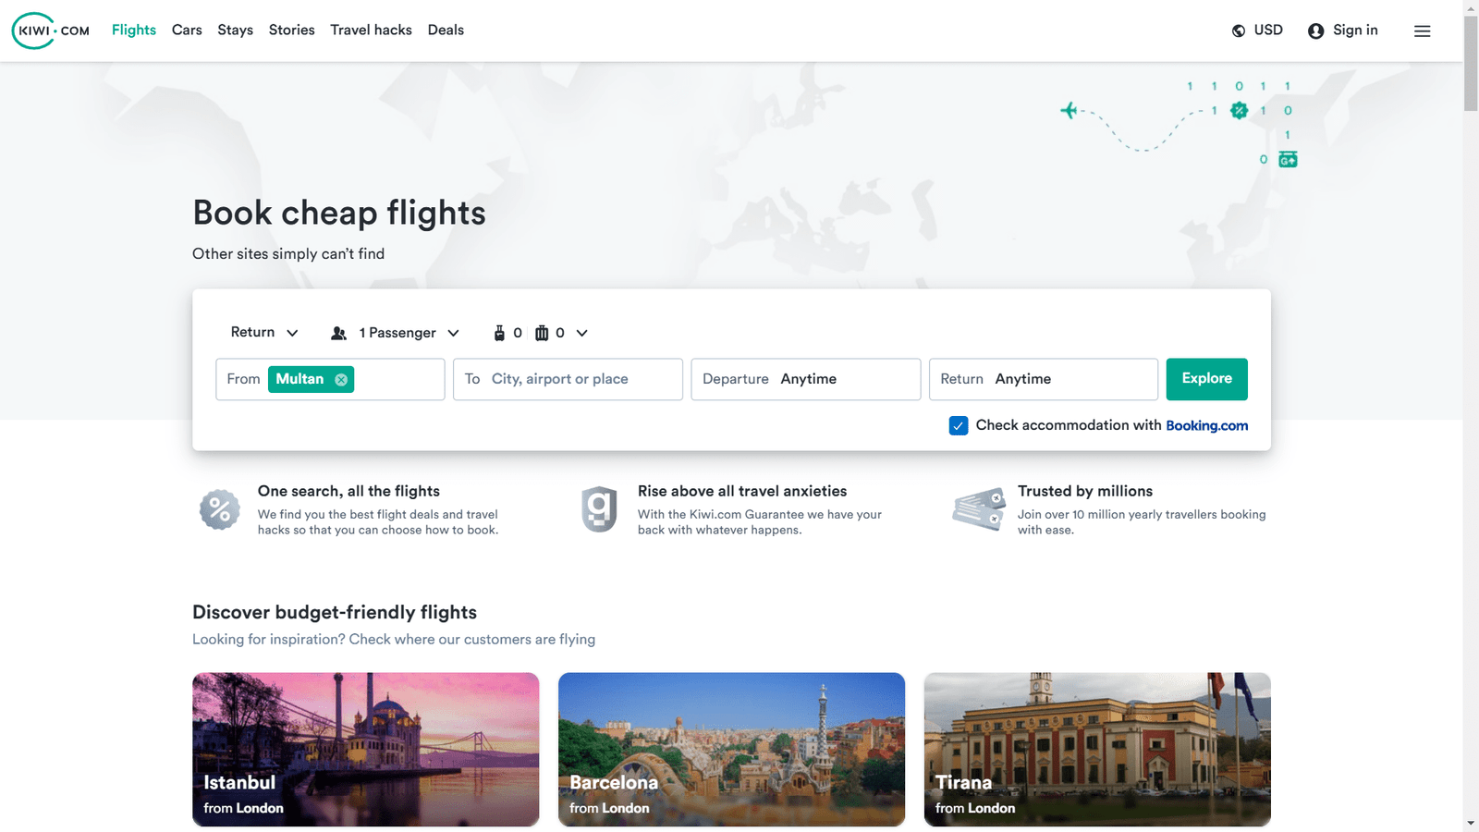Expand the Return trip type dropdown

click(264, 333)
